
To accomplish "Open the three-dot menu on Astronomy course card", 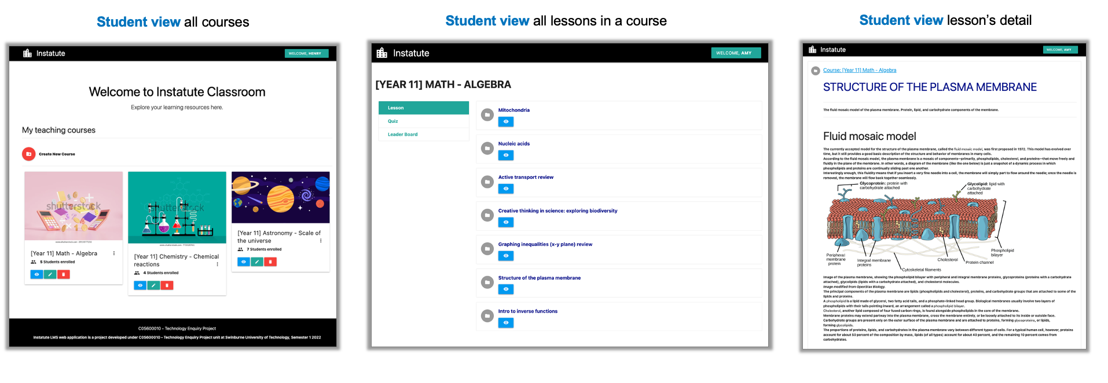I will pyautogui.click(x=321, y=241).
